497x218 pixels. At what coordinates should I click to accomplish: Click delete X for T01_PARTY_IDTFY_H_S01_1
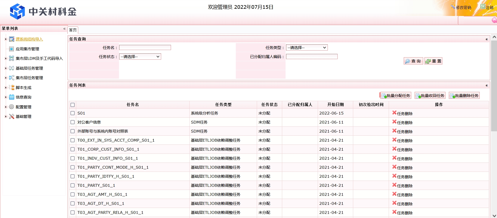click(394, 176)
